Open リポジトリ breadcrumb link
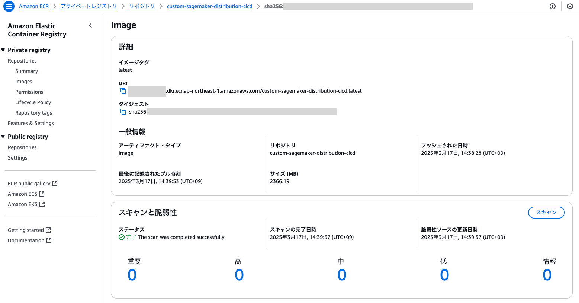The width and height of the screenshot is (579, 303). click(142, 6)
